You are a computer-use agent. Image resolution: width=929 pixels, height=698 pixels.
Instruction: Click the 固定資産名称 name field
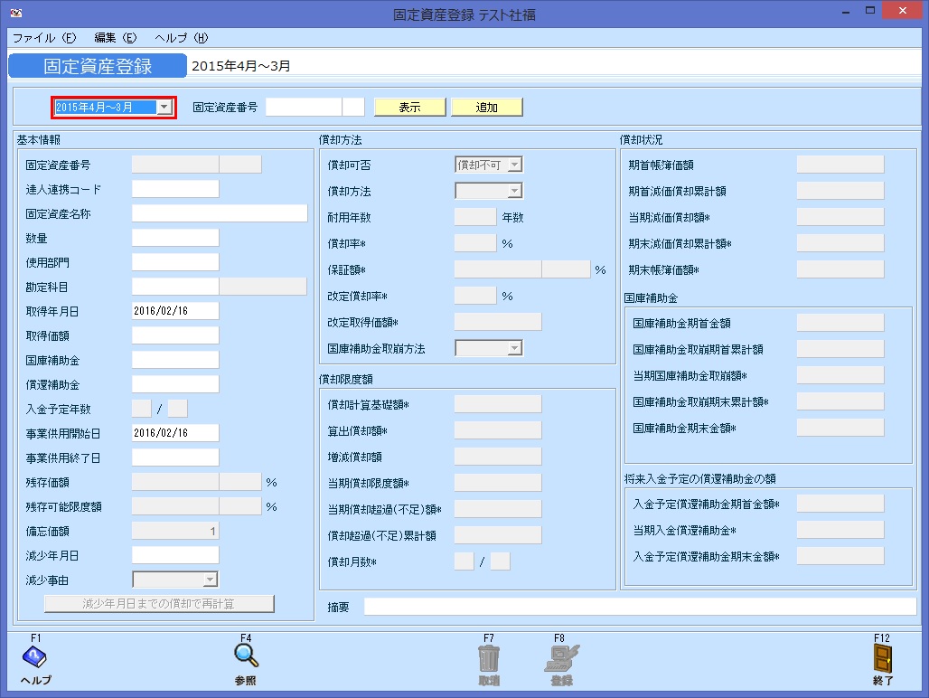(x=217, y=214)
